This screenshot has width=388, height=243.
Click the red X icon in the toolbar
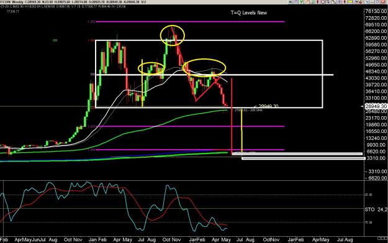(383, 2)
